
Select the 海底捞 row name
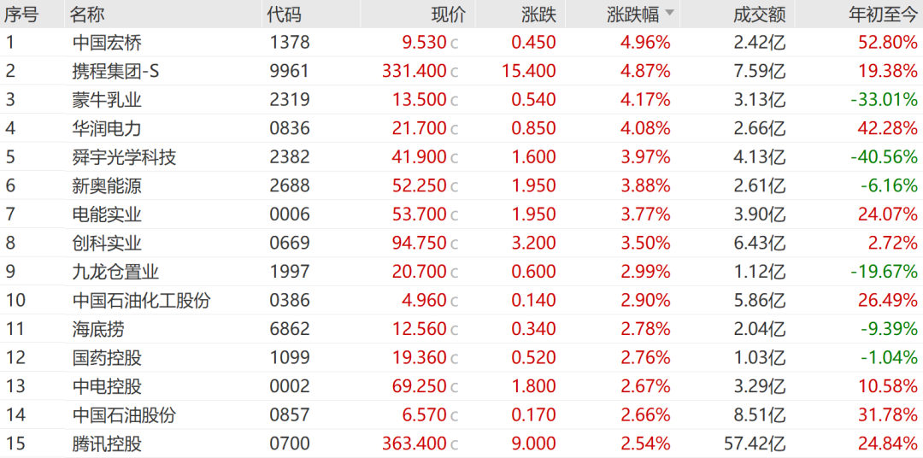pyautogui.click(x=98, y=329)
